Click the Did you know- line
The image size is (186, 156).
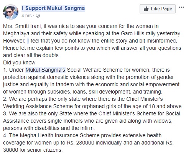[20, 63]
